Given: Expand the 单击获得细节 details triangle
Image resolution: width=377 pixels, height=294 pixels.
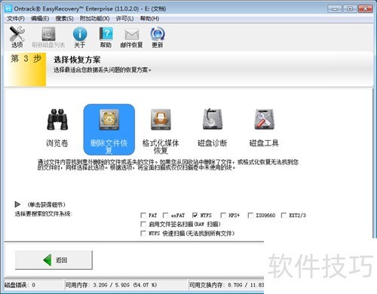Looking at the screenshot, I should click(x=17, y=204).
